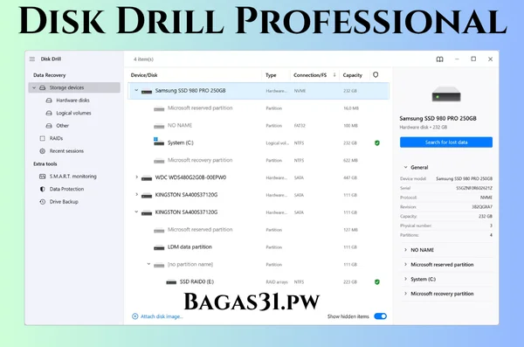This screenshot has height=347, width=524.
Task: Click the S.M.A.R.T. monitoring icon
Action: click(x=43, y=177)
